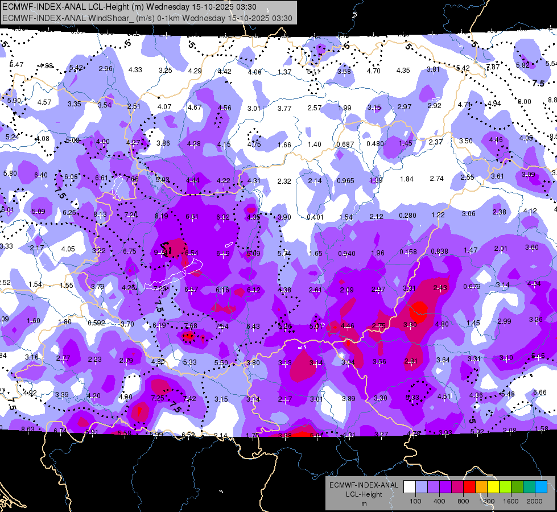Click the wind shear value 0.592

click(x=96, y=323)
